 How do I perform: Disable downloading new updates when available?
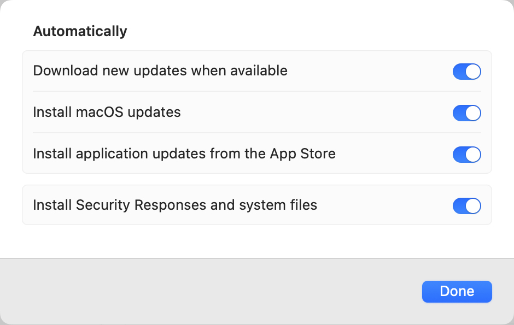[466, 72]
